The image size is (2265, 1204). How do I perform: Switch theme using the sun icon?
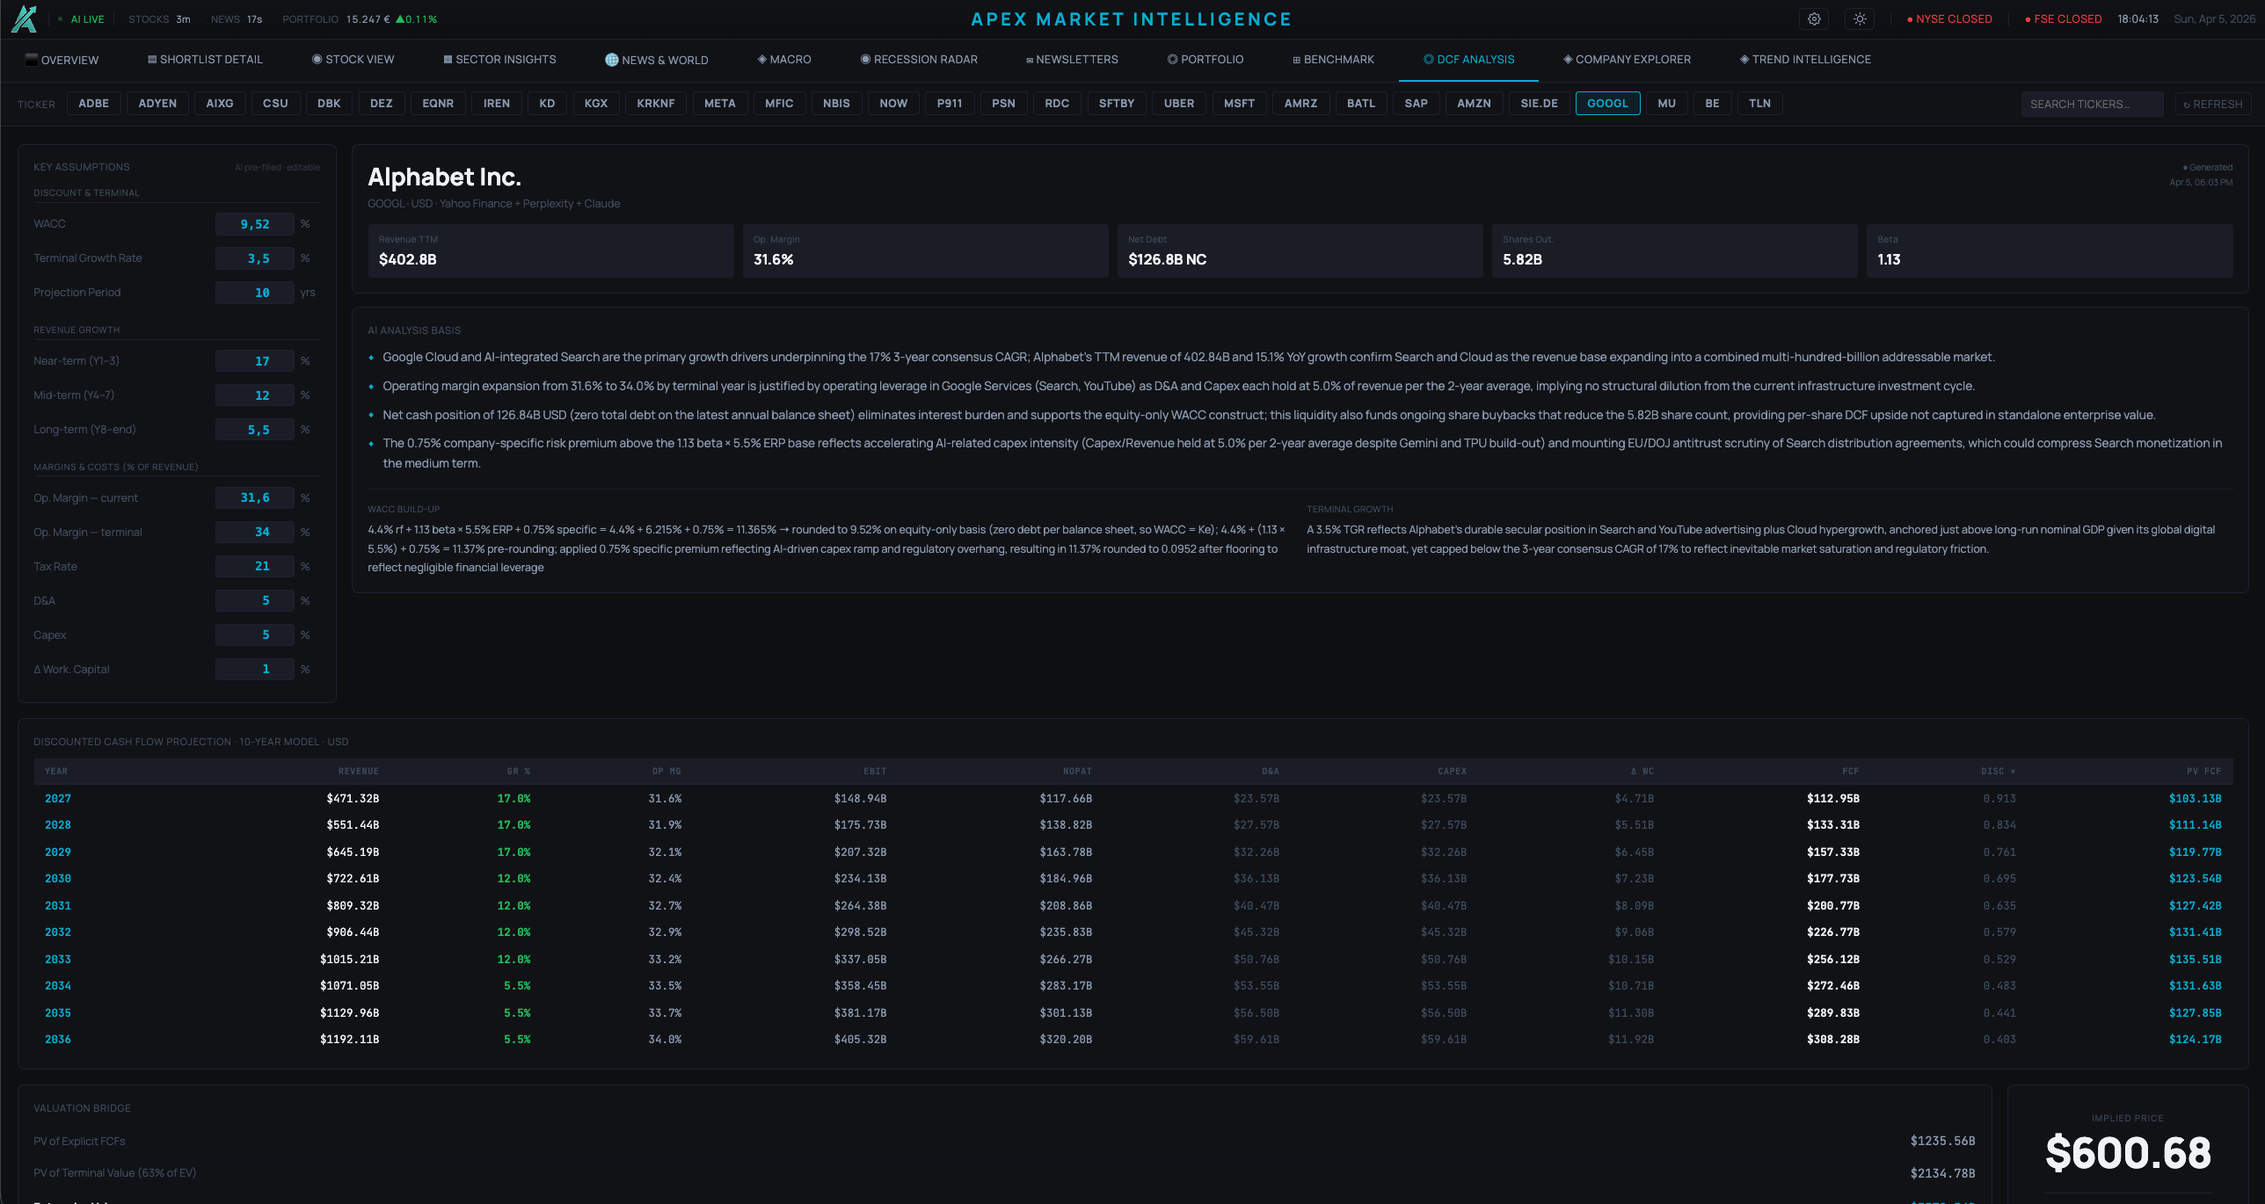(x=1860, y=18)
